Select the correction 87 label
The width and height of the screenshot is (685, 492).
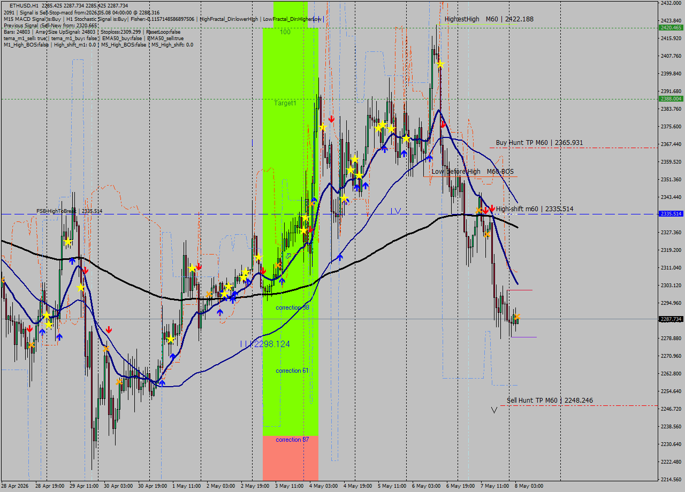pyautogui.click(x=292, y=440)
